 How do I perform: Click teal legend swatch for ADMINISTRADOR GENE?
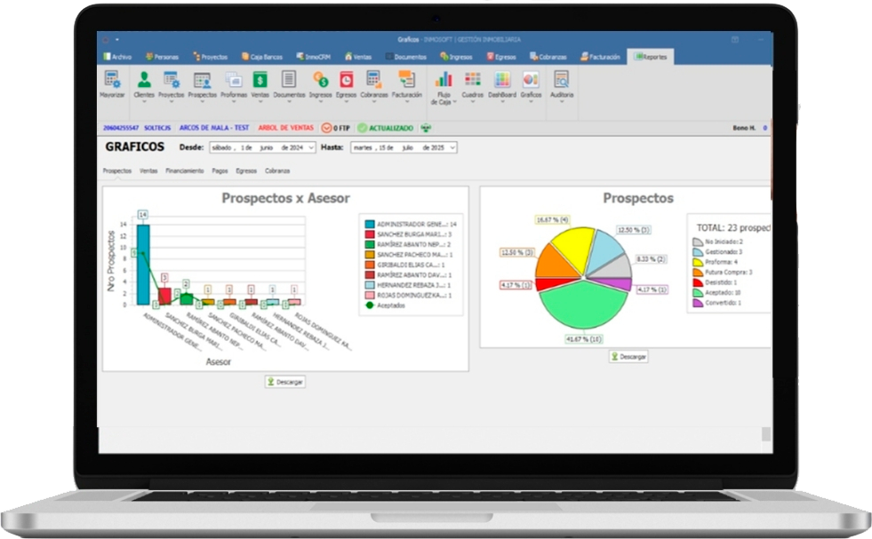coord(369,224)
